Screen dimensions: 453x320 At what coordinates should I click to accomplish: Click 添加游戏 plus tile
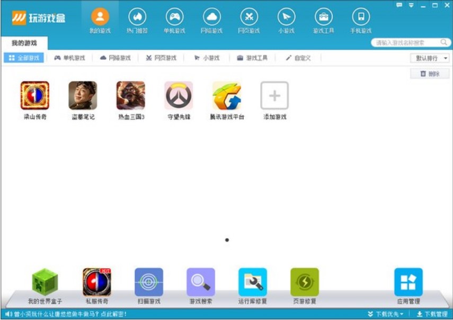(274, 95)
